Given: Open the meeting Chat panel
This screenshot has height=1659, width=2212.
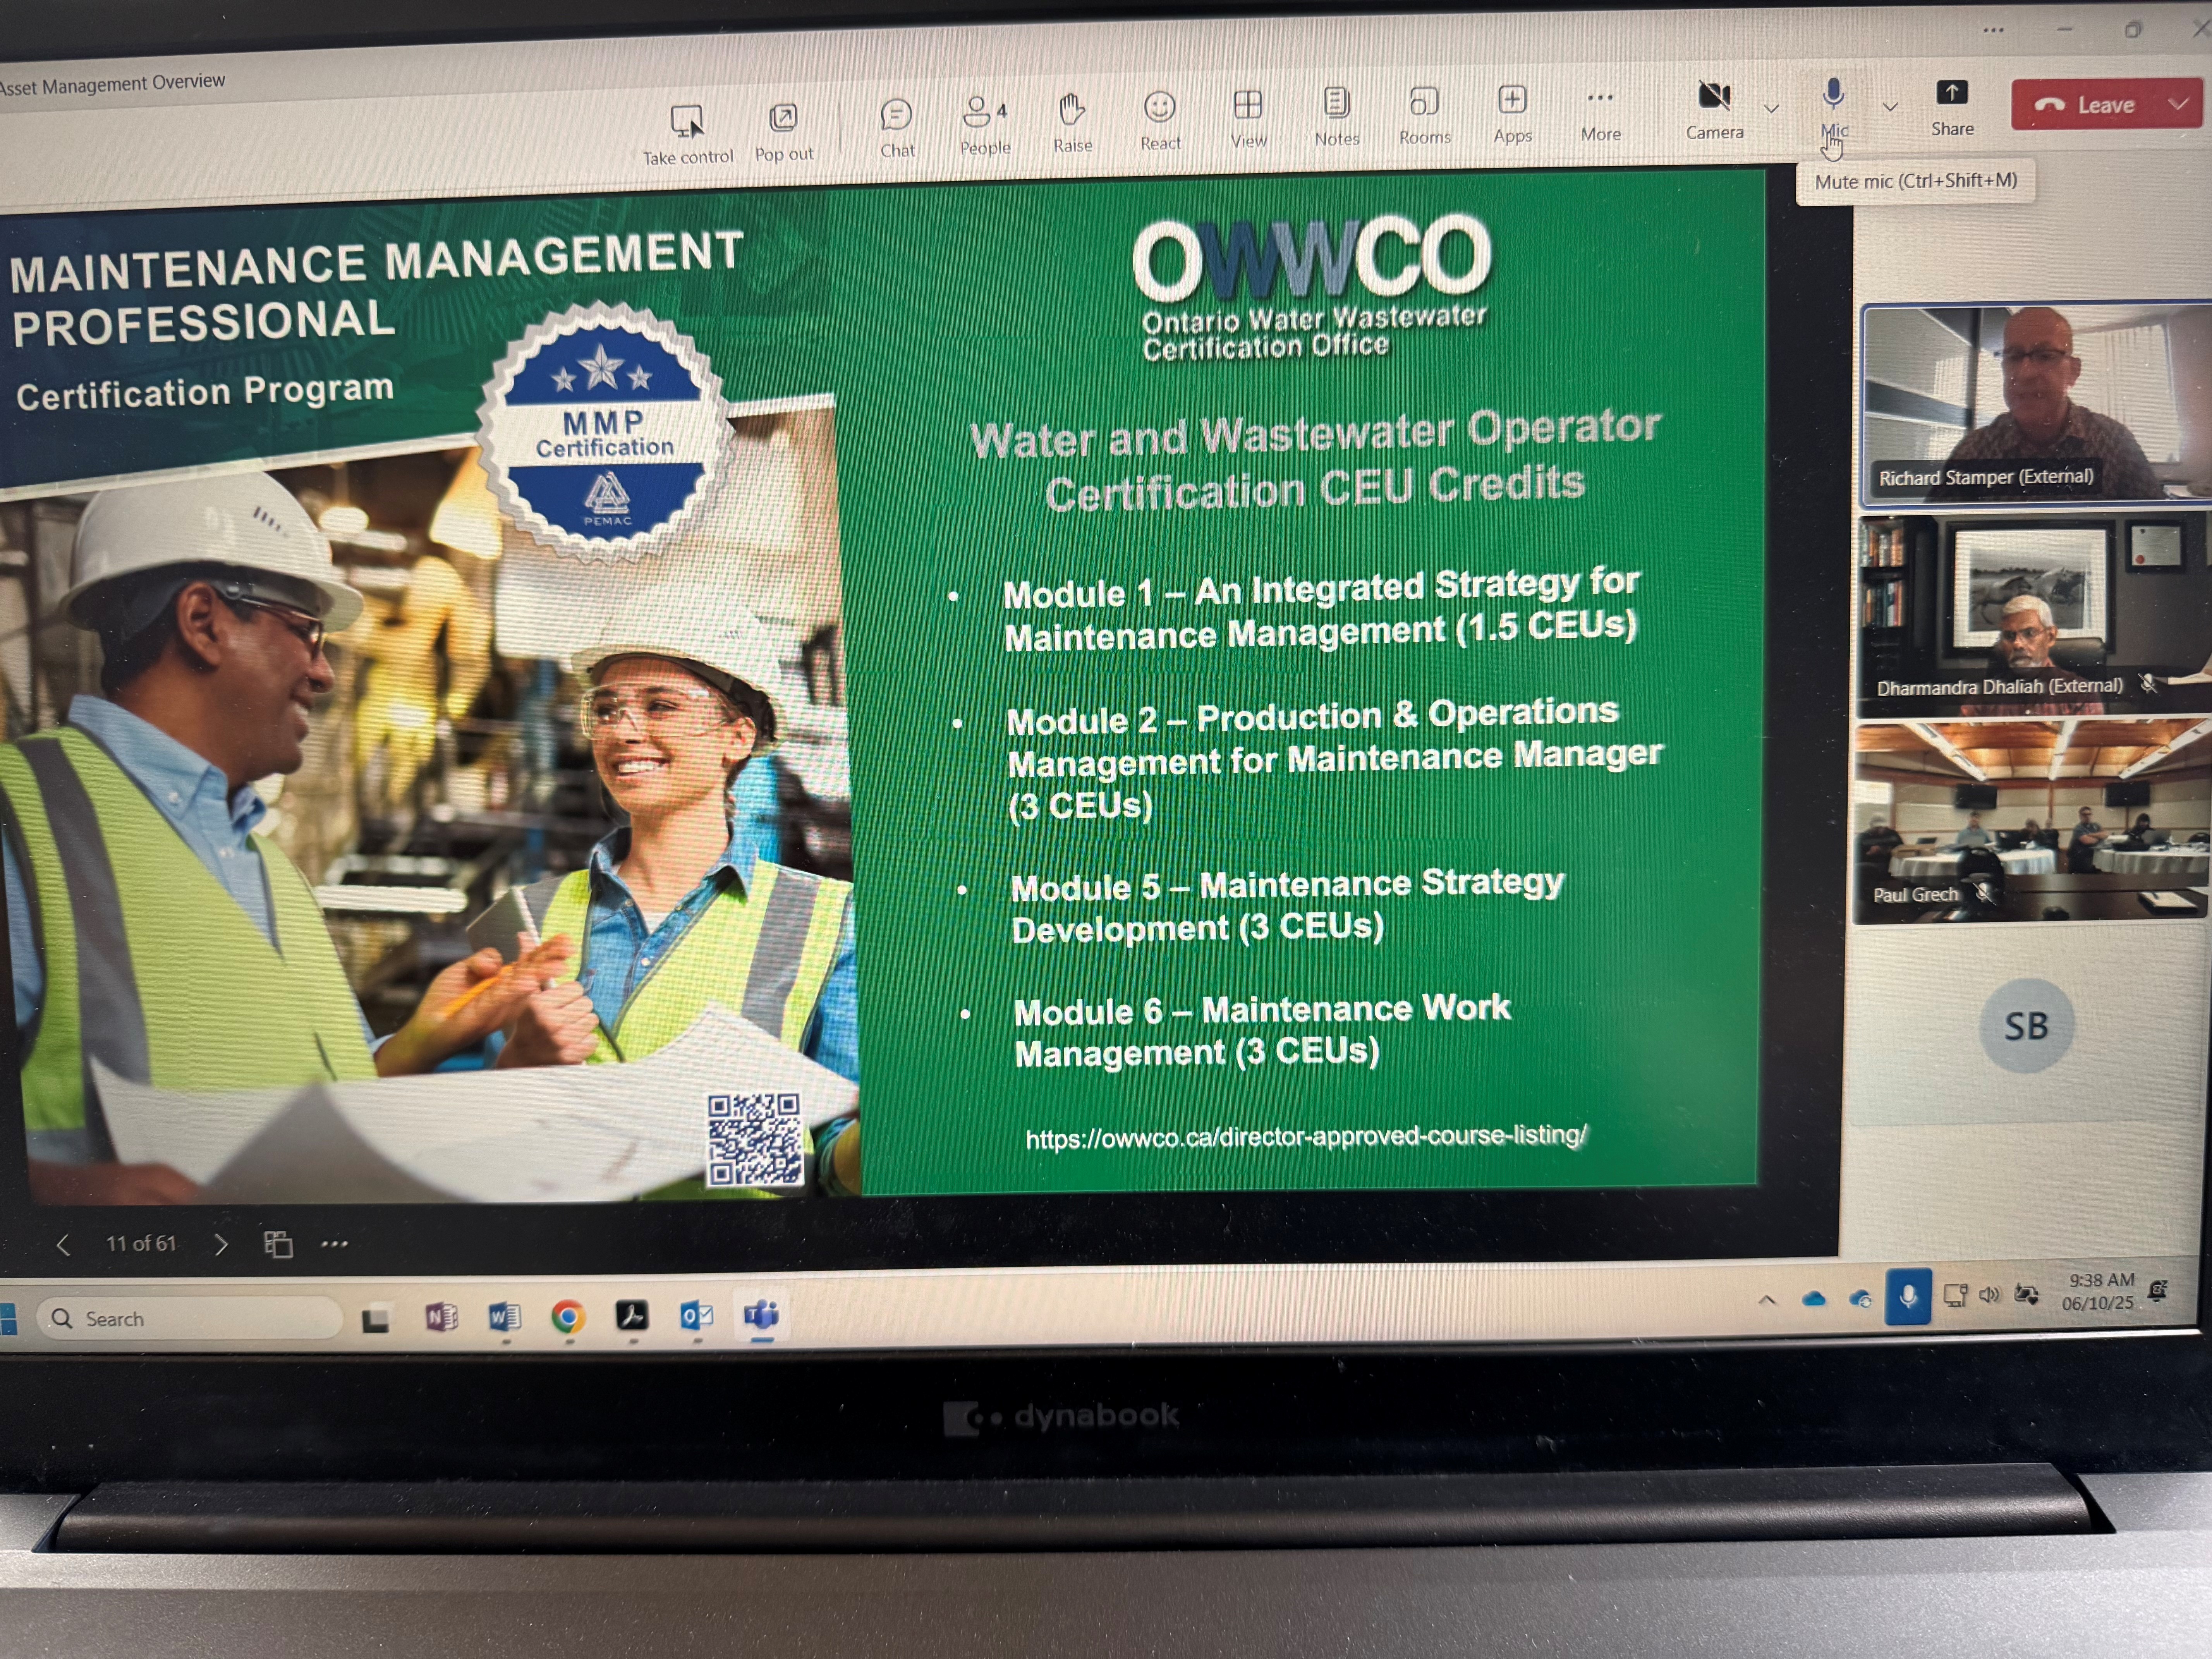Looking at the screenshot, I should coord(897,128).
